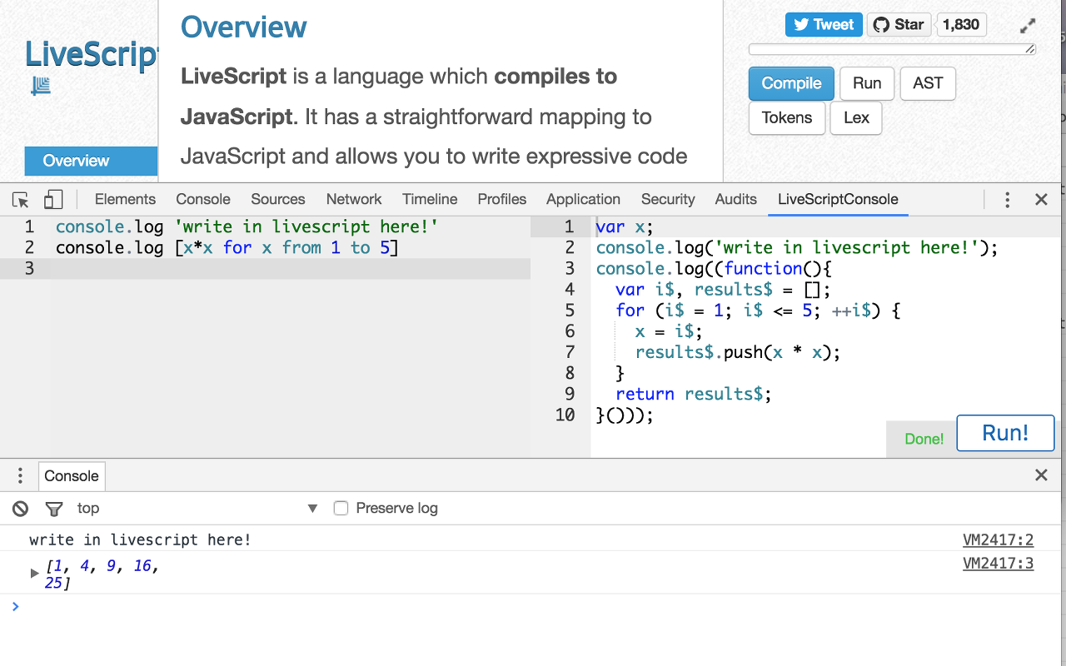Activate the inspect element picker icon
Image resolution: width=1066 pixels, height=666 pixels.
pos(21,200)
